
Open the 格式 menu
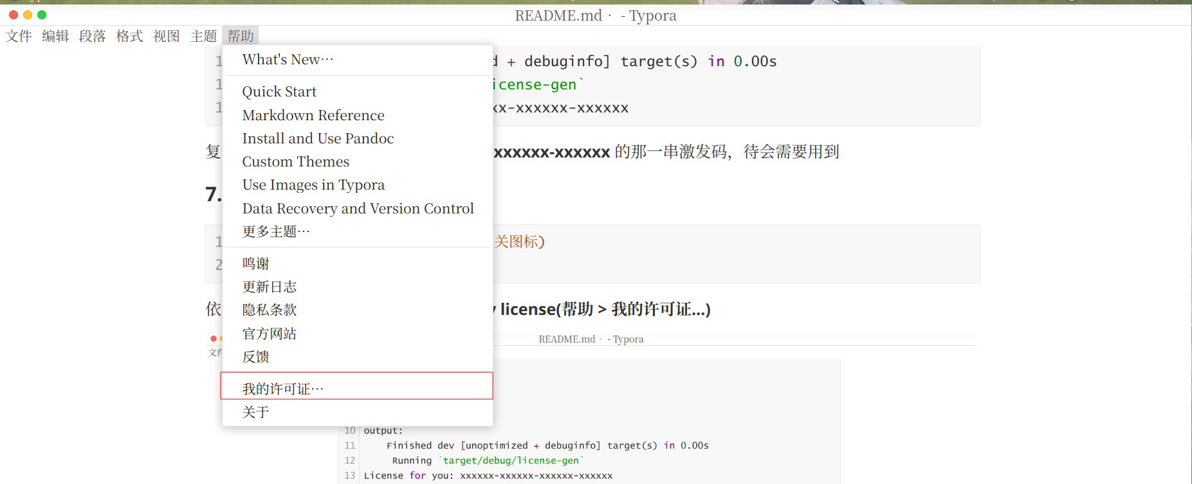click(x=129, y=36)
